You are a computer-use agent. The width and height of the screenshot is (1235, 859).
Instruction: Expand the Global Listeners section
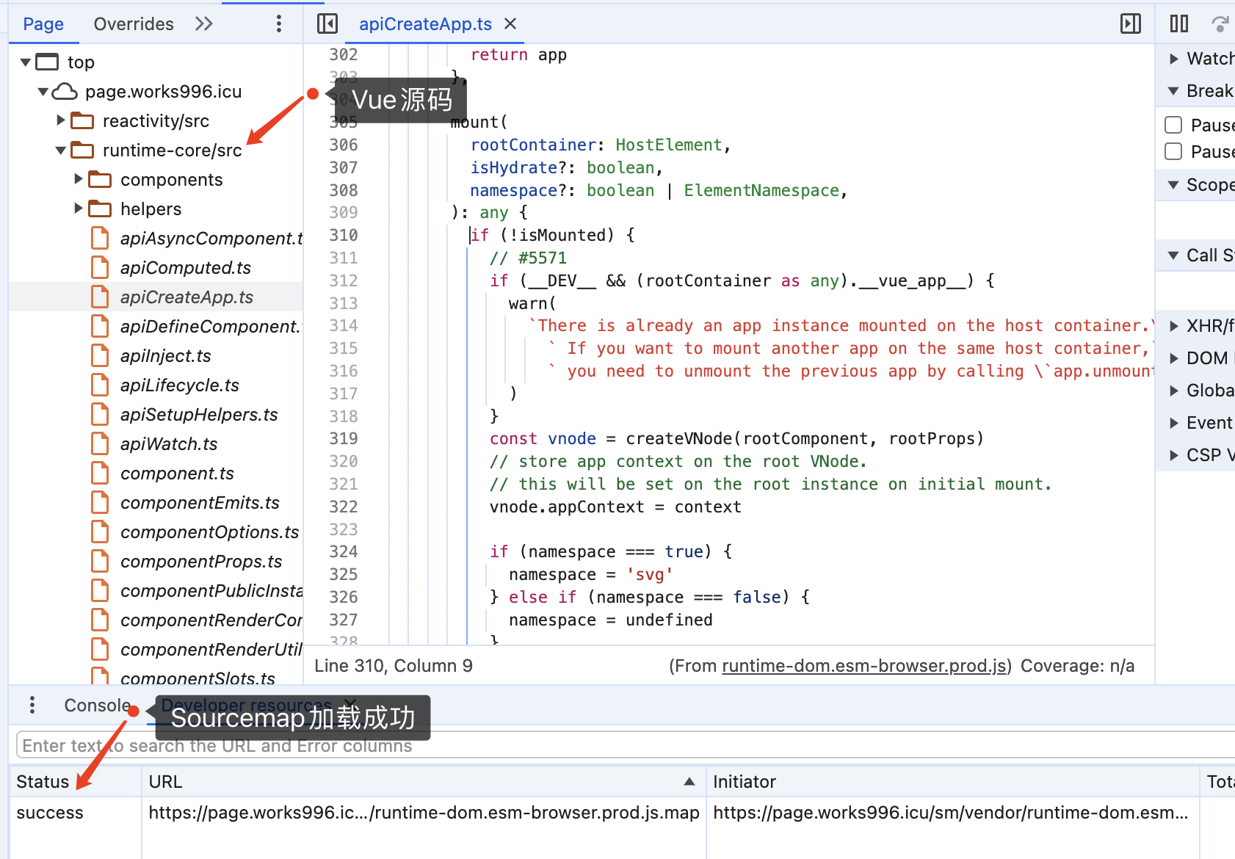1173,390
